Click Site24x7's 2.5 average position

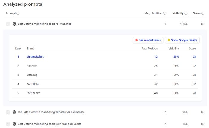click(156, 66)
